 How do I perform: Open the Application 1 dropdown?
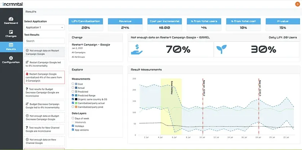(x=44, y=27)
